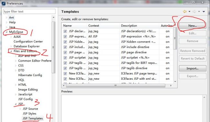
Task: Click the forward navigation arrow icon
Action: pos(194,12)
